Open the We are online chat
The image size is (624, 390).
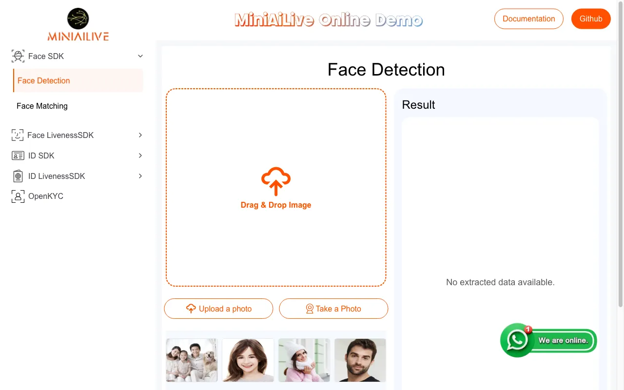pyautogui.click(x=548, y=340)
